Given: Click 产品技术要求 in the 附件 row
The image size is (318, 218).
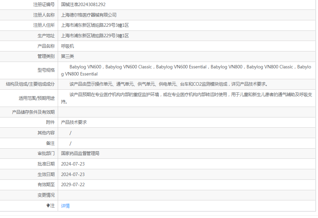Looking at the screenshot, I should 74,122.
